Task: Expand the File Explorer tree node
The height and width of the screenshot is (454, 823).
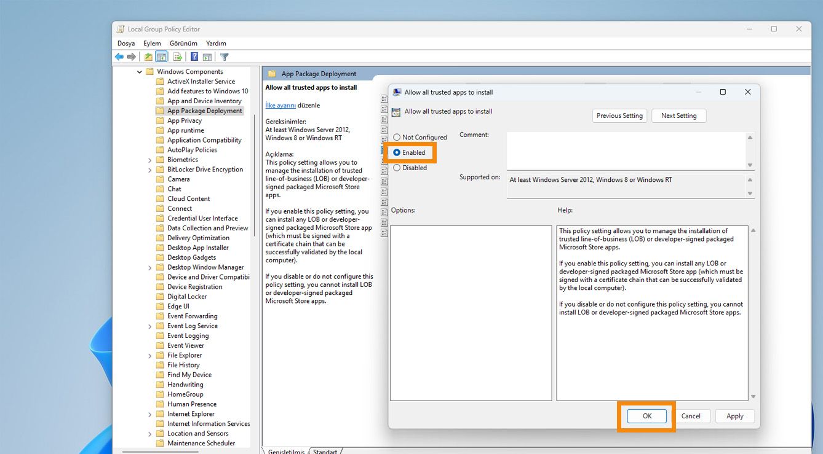Action: pyautogui.click(x=150, y=356)
